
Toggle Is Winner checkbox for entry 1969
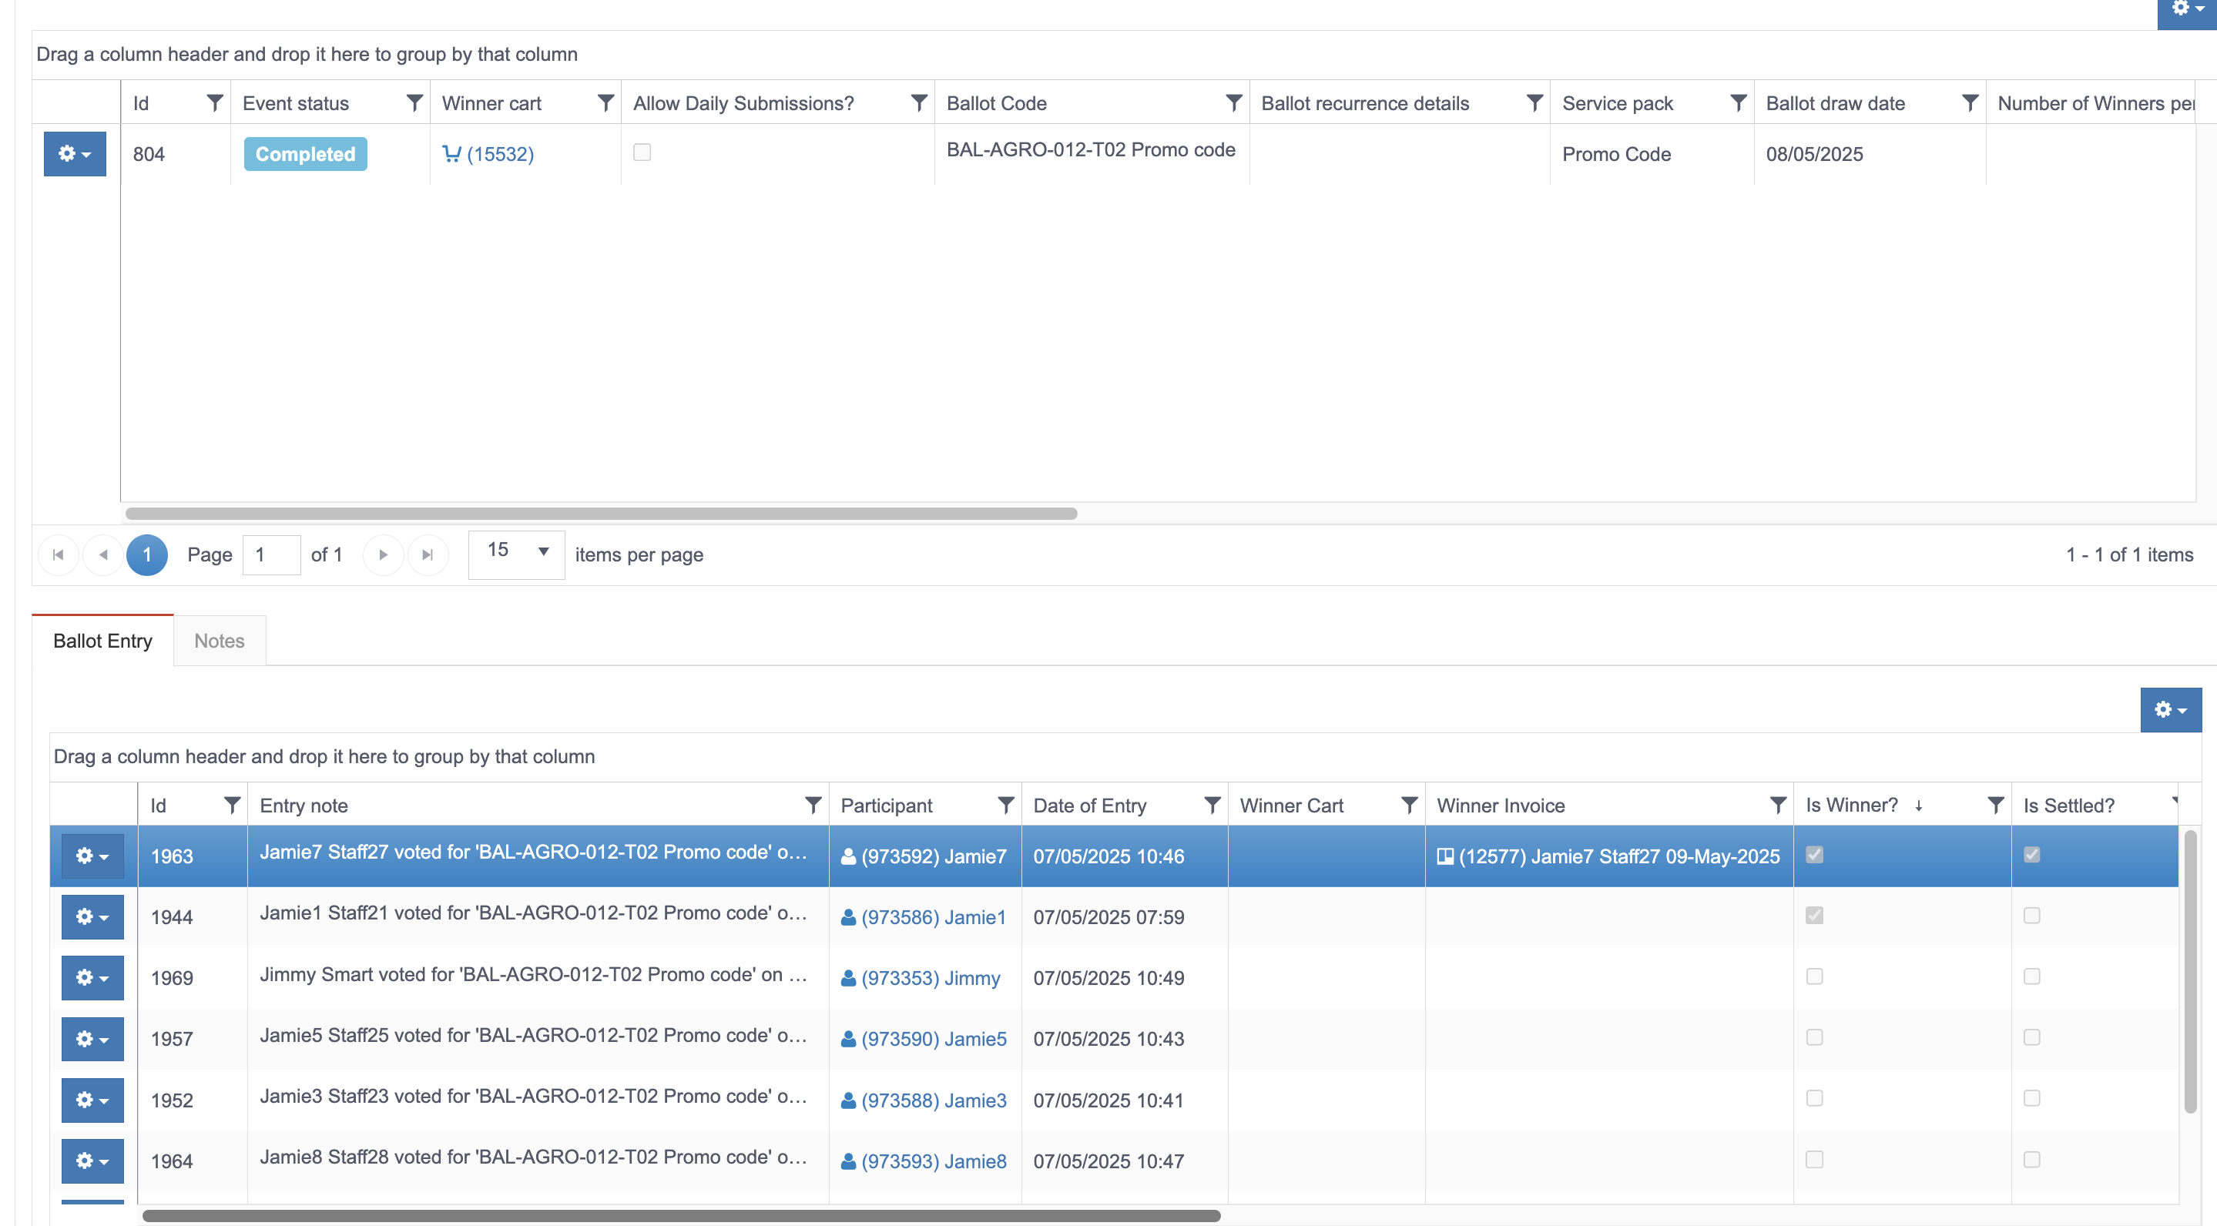[1814, 976]
